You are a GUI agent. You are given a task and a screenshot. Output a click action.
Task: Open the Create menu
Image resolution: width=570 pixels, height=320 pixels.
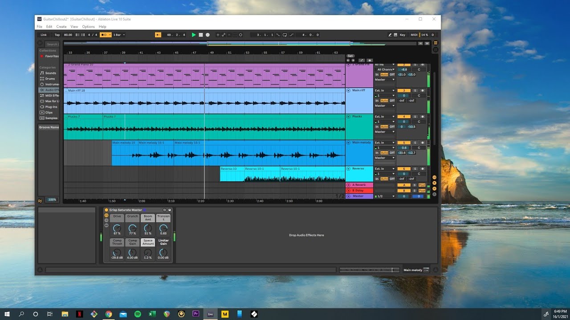point(61,27)
